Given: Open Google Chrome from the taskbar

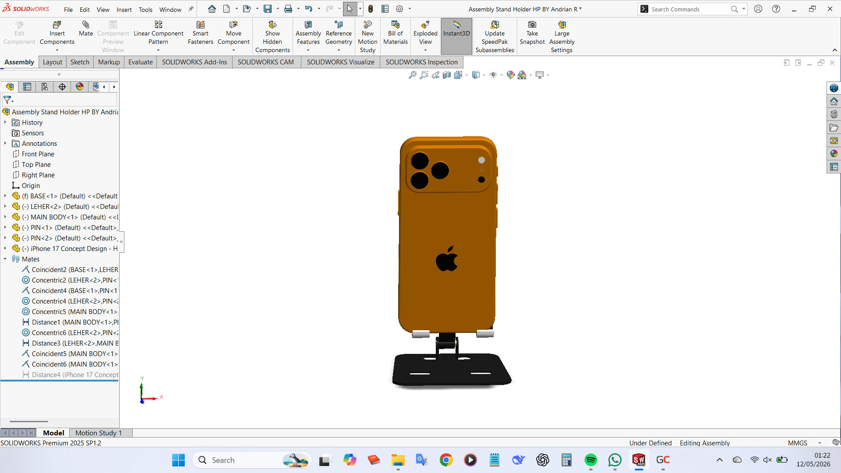Looking at the screenshot, I should (446, 460).
